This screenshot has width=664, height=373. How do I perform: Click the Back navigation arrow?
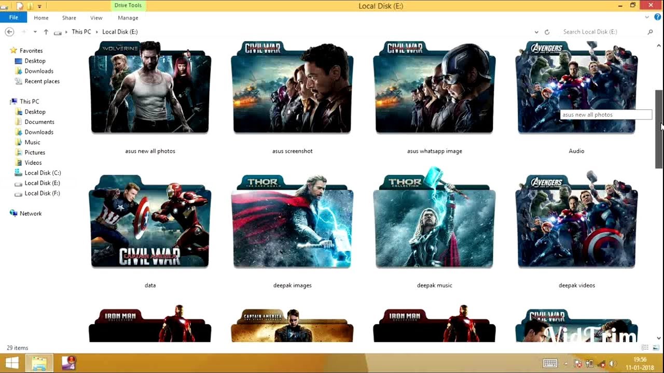coord(9,32)
